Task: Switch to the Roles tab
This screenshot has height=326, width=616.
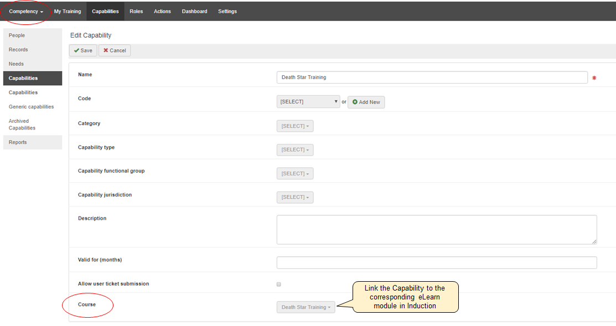Action: (136, 12)
